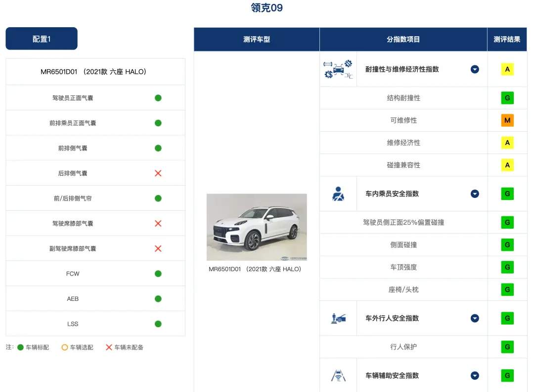The width and height of the screenshot is (534, 392).
Task: Click green dot for 前排乘员正面气囊
Action: 158,123
